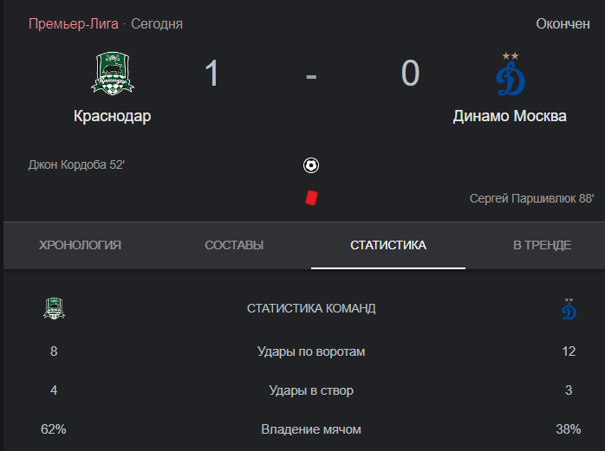Click the Удары в створ row label

point(311,390)
